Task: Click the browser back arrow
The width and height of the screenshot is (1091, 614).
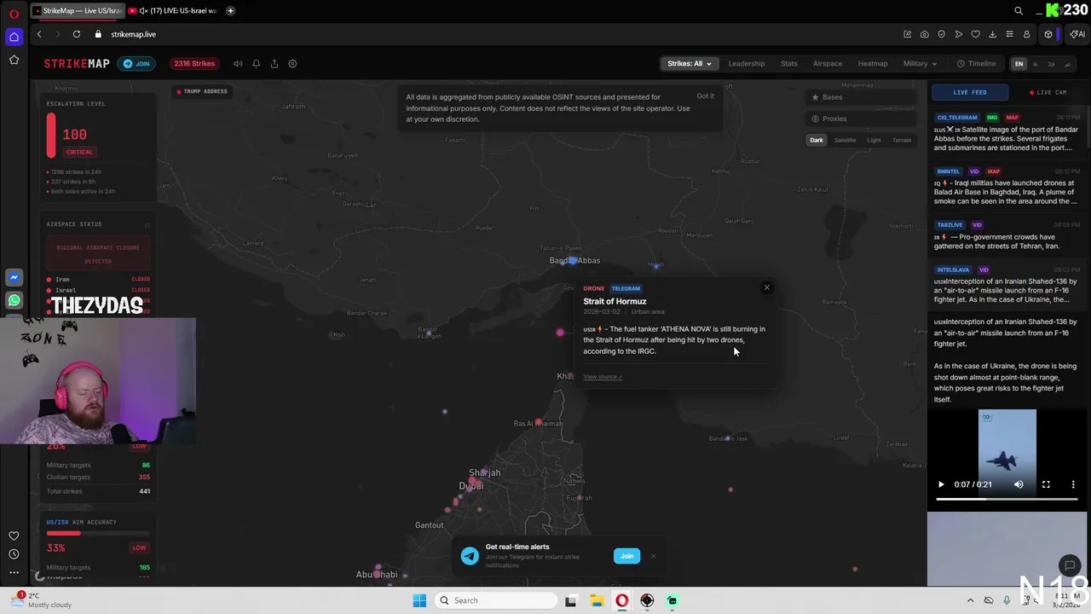Action: point(39,34)
